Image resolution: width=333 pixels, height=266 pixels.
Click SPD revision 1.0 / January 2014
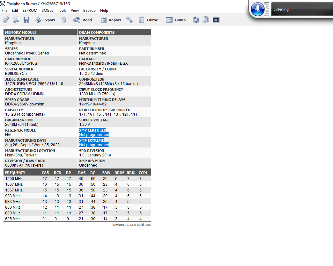pyautogui.click(x=95, y=155)
